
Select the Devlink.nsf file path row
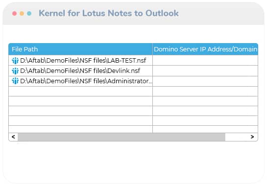(80, 71)
